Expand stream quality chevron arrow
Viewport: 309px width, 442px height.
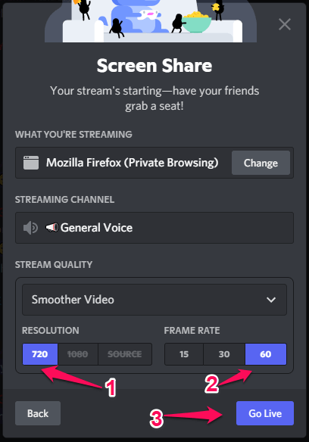[x=271, y=300]
